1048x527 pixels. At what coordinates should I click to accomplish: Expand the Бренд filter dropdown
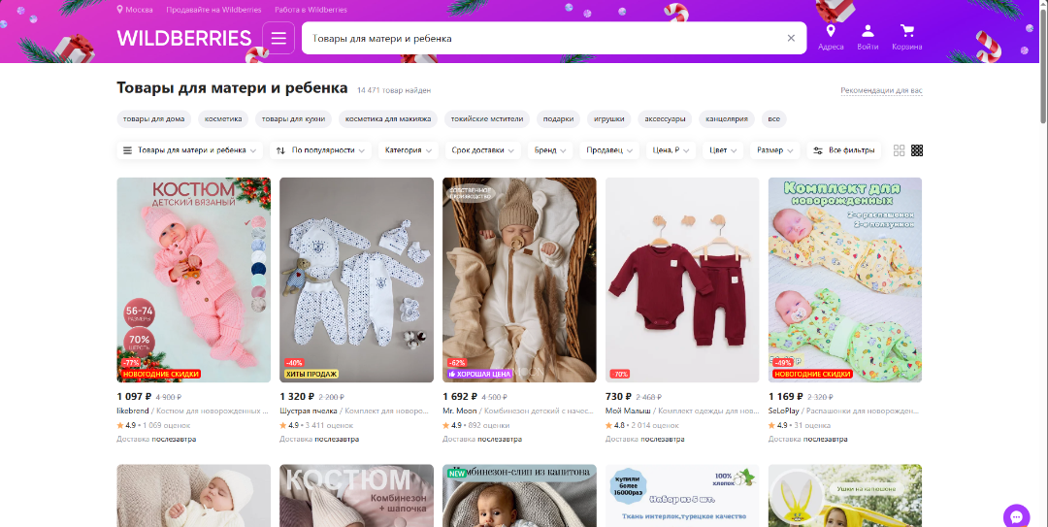pos(550,150)
